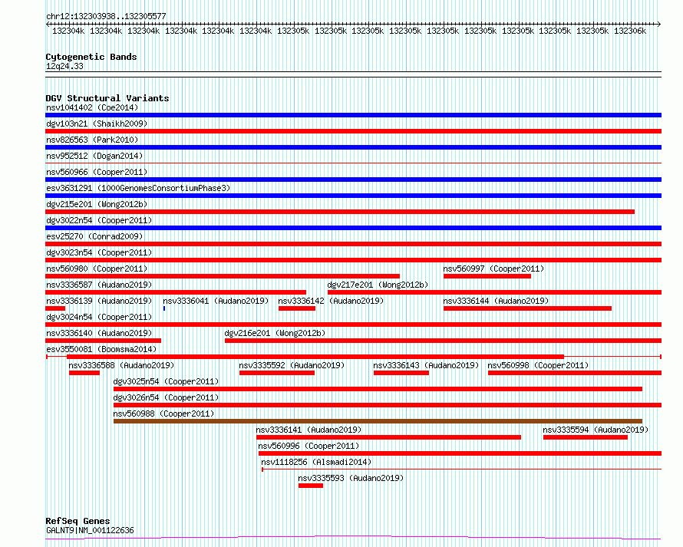
Task: Open dgv3022n54 (Cooper2011) label
Action: (x=99, y=220)
